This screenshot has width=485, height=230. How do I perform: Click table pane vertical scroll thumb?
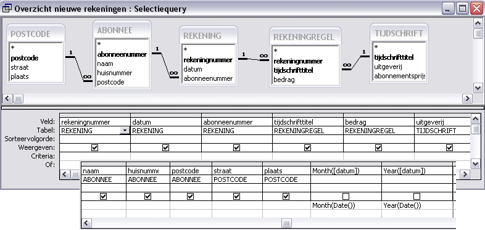coord(478,33)
